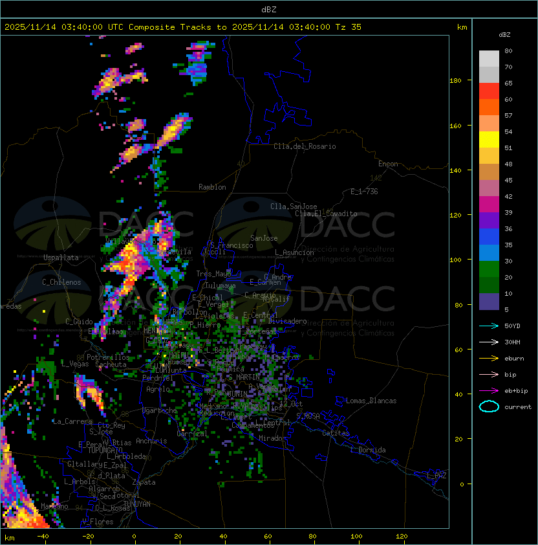538x545 pixels.
Task: Pick the bright yellow 51-54 dBZ band
Action: (489, 140)
